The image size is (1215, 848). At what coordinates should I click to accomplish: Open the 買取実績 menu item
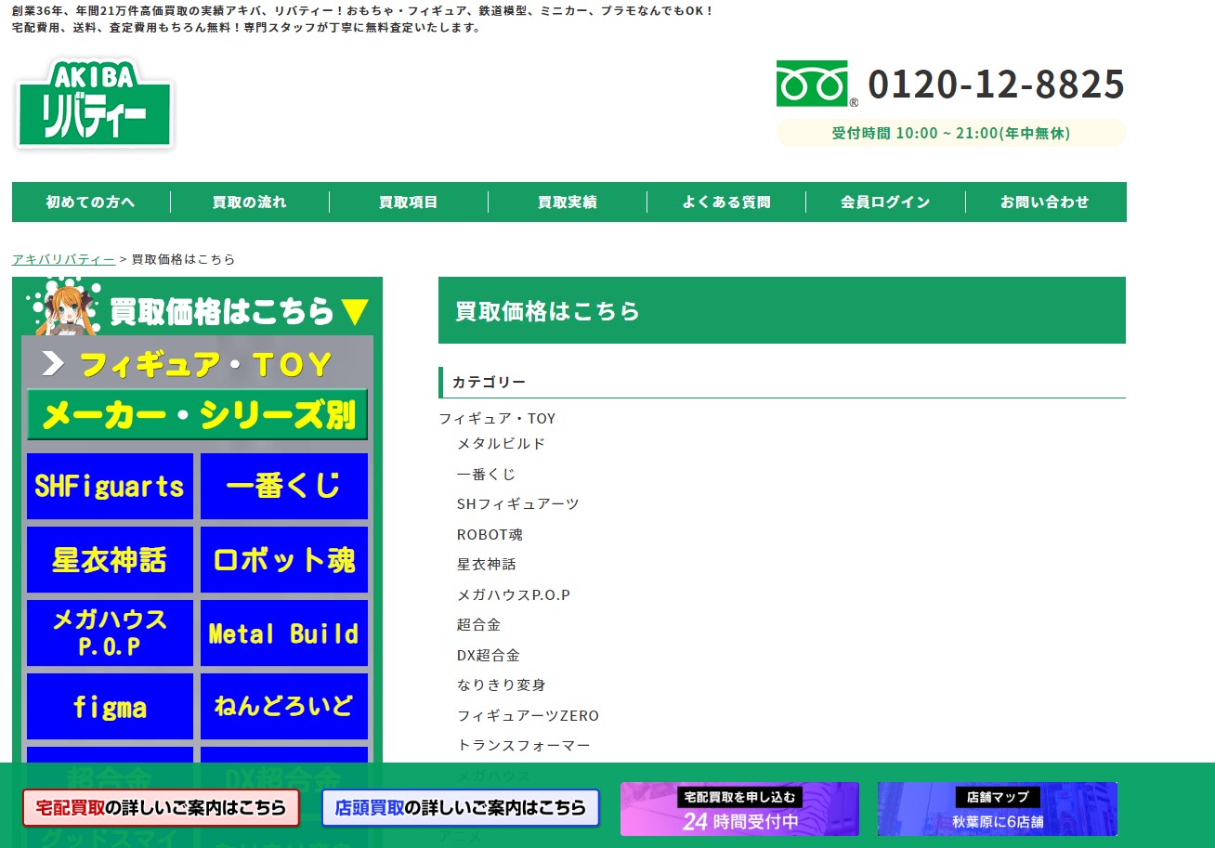pyautogui.click(x=568, y=202)
